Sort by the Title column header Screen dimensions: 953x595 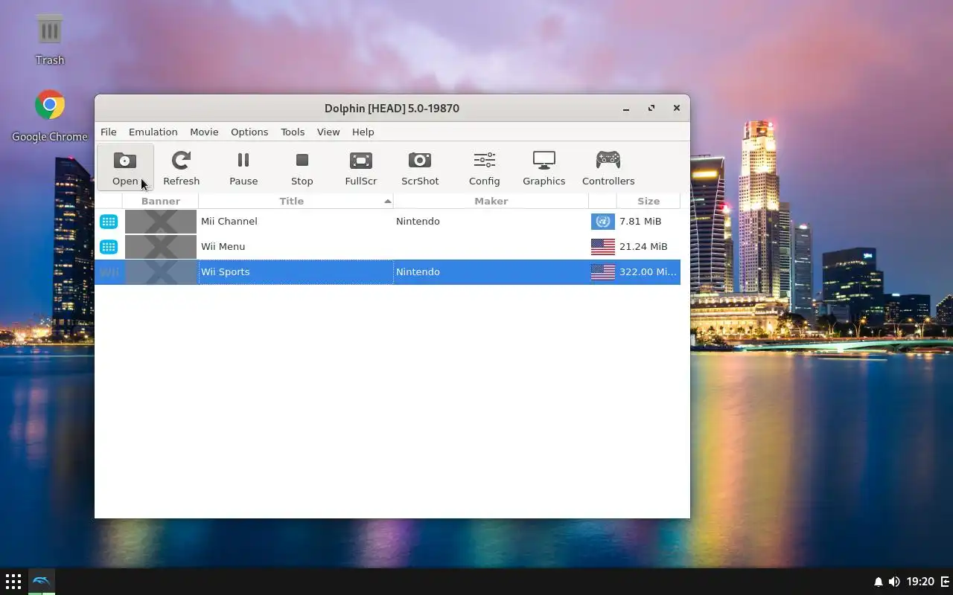(x=296, y=201)
